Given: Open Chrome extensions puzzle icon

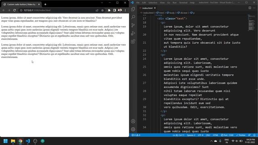Looking at the screenshot, I should tap(109, 10).
